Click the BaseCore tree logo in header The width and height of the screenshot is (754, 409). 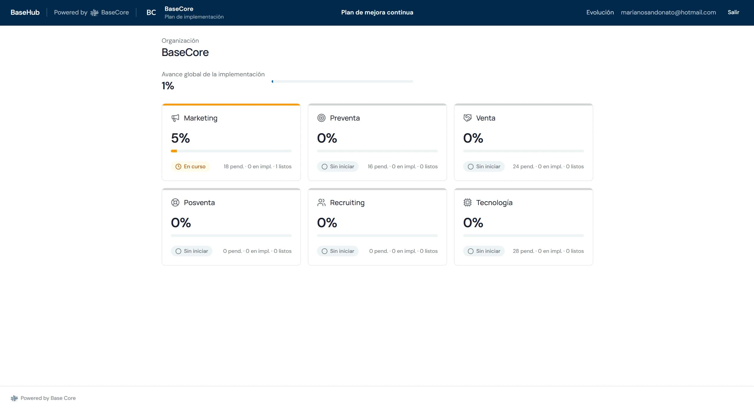(94, 12)
